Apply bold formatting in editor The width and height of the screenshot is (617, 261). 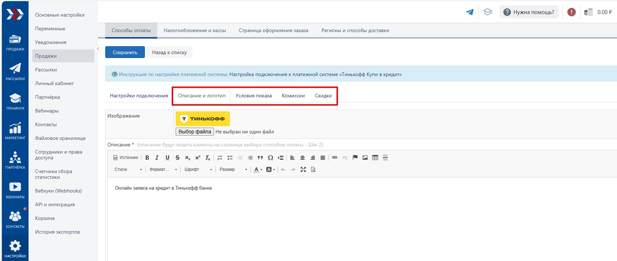(147, 158)
